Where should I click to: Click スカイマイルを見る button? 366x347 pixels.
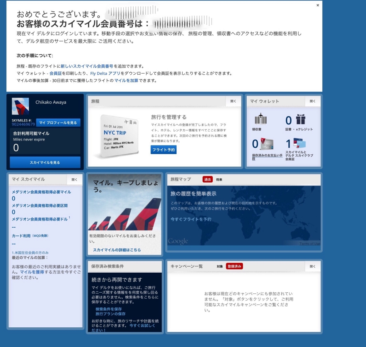45,162
